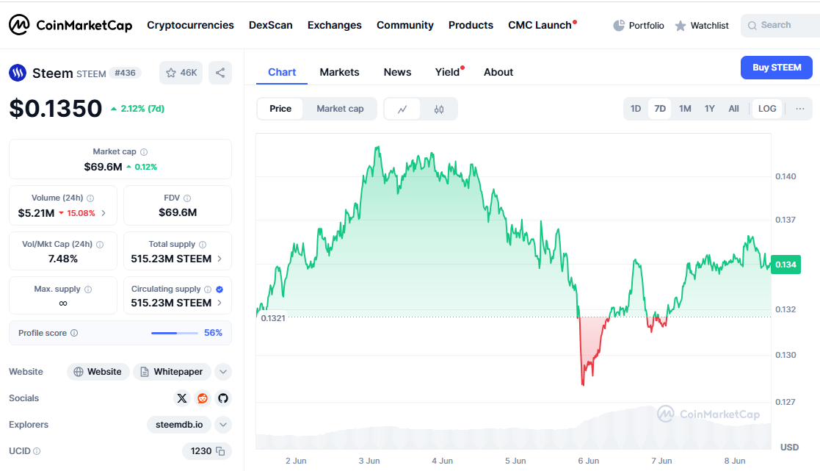This screenshot has width=820, height=471.
Task: Click the 0.134 current price marker
Action: coord(785,265)
